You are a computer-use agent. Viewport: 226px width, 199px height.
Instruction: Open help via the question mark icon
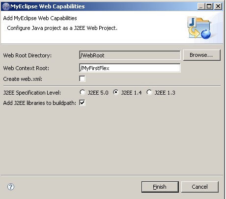pos(11,187)
